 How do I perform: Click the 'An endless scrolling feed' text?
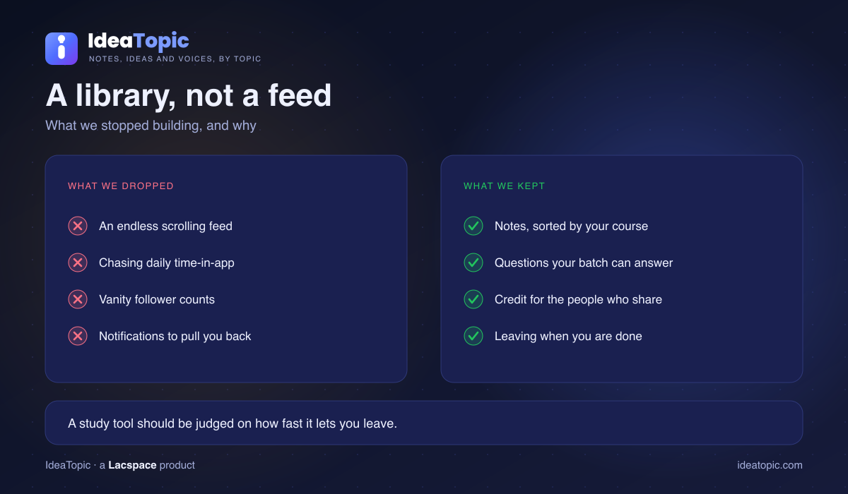click(165, 226)
